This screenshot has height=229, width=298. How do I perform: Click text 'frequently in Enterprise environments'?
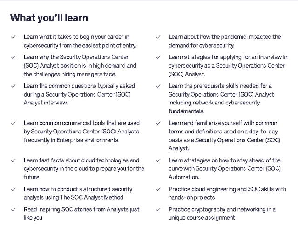point(71,140)
